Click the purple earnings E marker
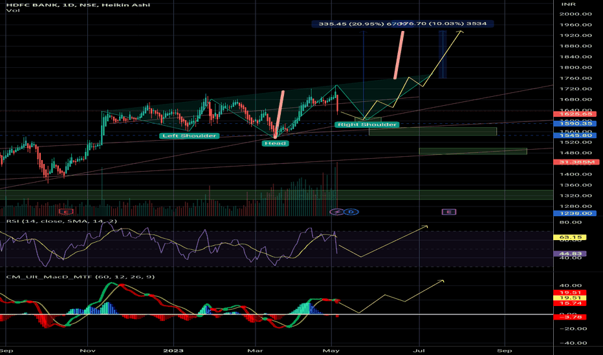 [x=449, y=212]
